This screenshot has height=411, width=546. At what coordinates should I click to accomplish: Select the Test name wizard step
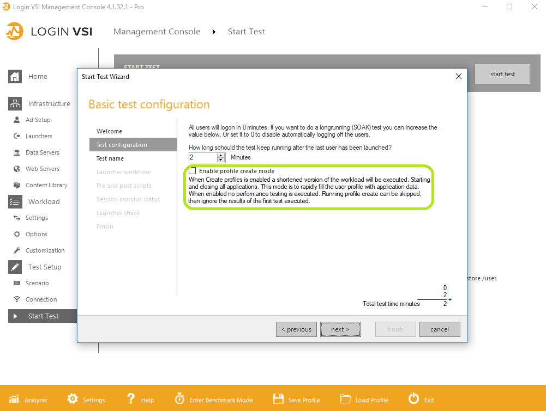[110, 158]
